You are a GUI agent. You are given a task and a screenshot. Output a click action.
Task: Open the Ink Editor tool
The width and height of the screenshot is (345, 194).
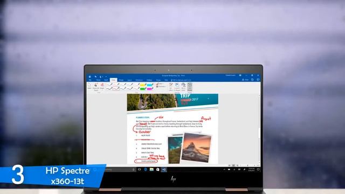click(171, 87)
